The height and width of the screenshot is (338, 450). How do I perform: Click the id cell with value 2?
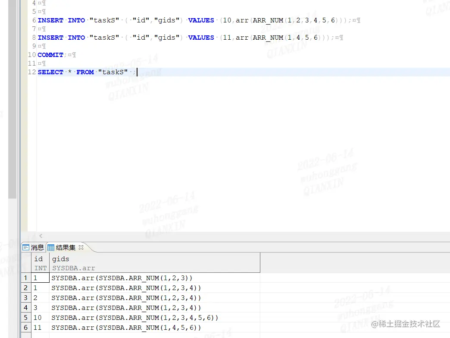click(x=40, y=298)
